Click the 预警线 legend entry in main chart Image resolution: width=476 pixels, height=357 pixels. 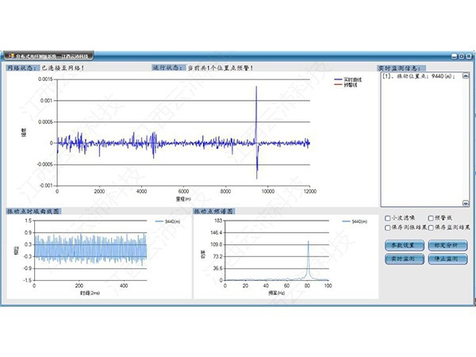point(349,86)
